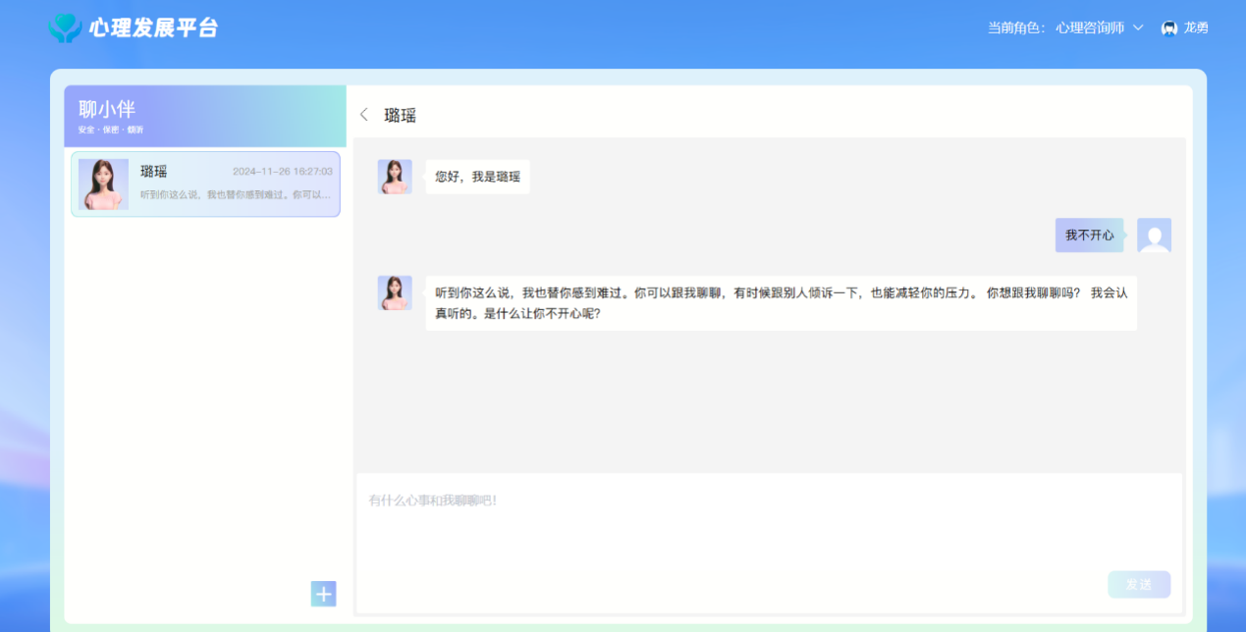Click 璐瑶's avatar in the conversation list
Image resolution: width=1246 pixels, height=632 pixels.
click(103, 184)
